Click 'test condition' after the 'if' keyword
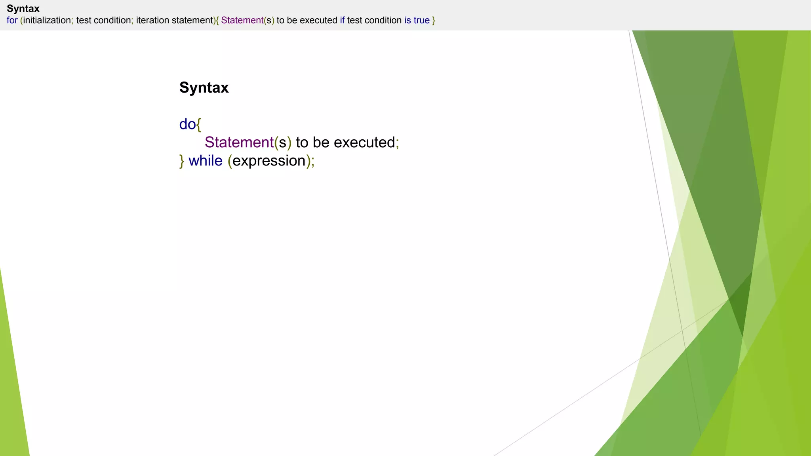Image resolution: width=811 pixels, height=456 pixels. pos(374,20)
